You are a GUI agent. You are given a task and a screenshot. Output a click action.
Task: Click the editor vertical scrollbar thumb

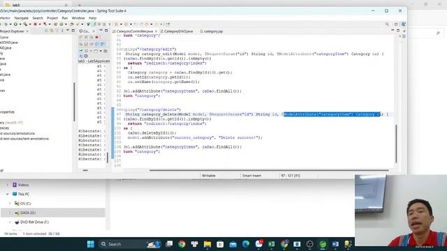click(396, 144)
